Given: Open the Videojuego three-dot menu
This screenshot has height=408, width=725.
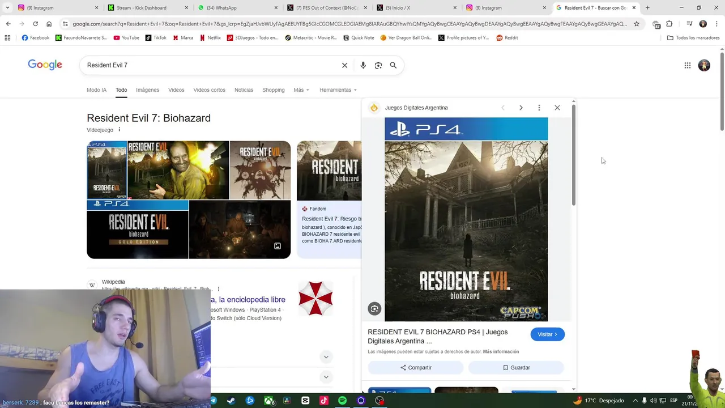Looking at the screenshot, I should point(119,130).
